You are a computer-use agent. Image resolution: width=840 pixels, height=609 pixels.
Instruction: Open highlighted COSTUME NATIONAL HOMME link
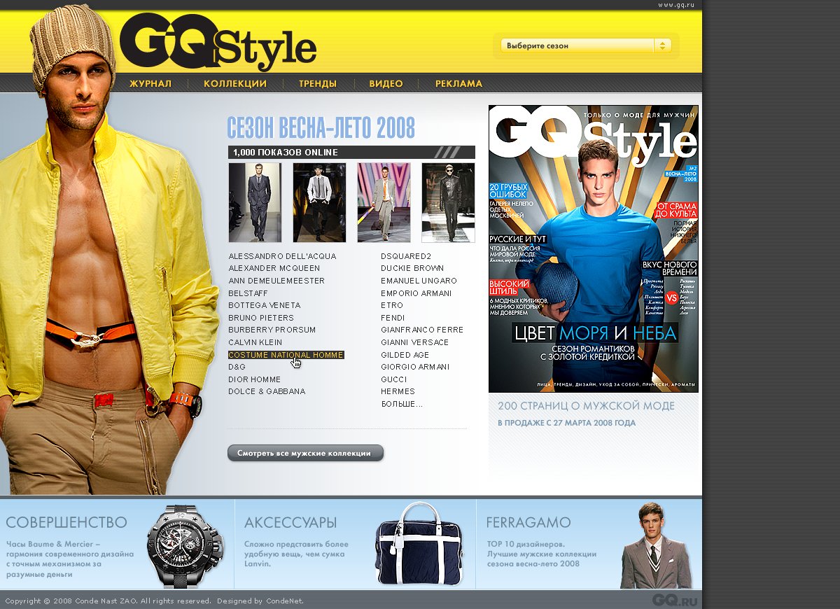click(286, 355)
